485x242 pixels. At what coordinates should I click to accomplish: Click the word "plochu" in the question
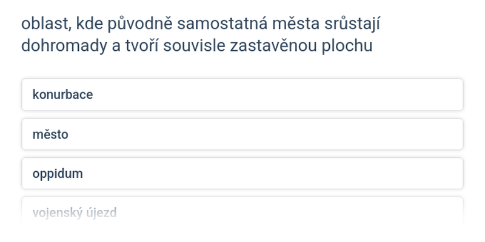point(347,47)
